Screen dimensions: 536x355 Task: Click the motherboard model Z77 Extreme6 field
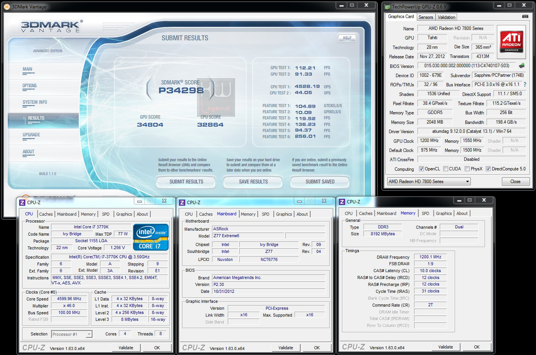tap(248, 236)
